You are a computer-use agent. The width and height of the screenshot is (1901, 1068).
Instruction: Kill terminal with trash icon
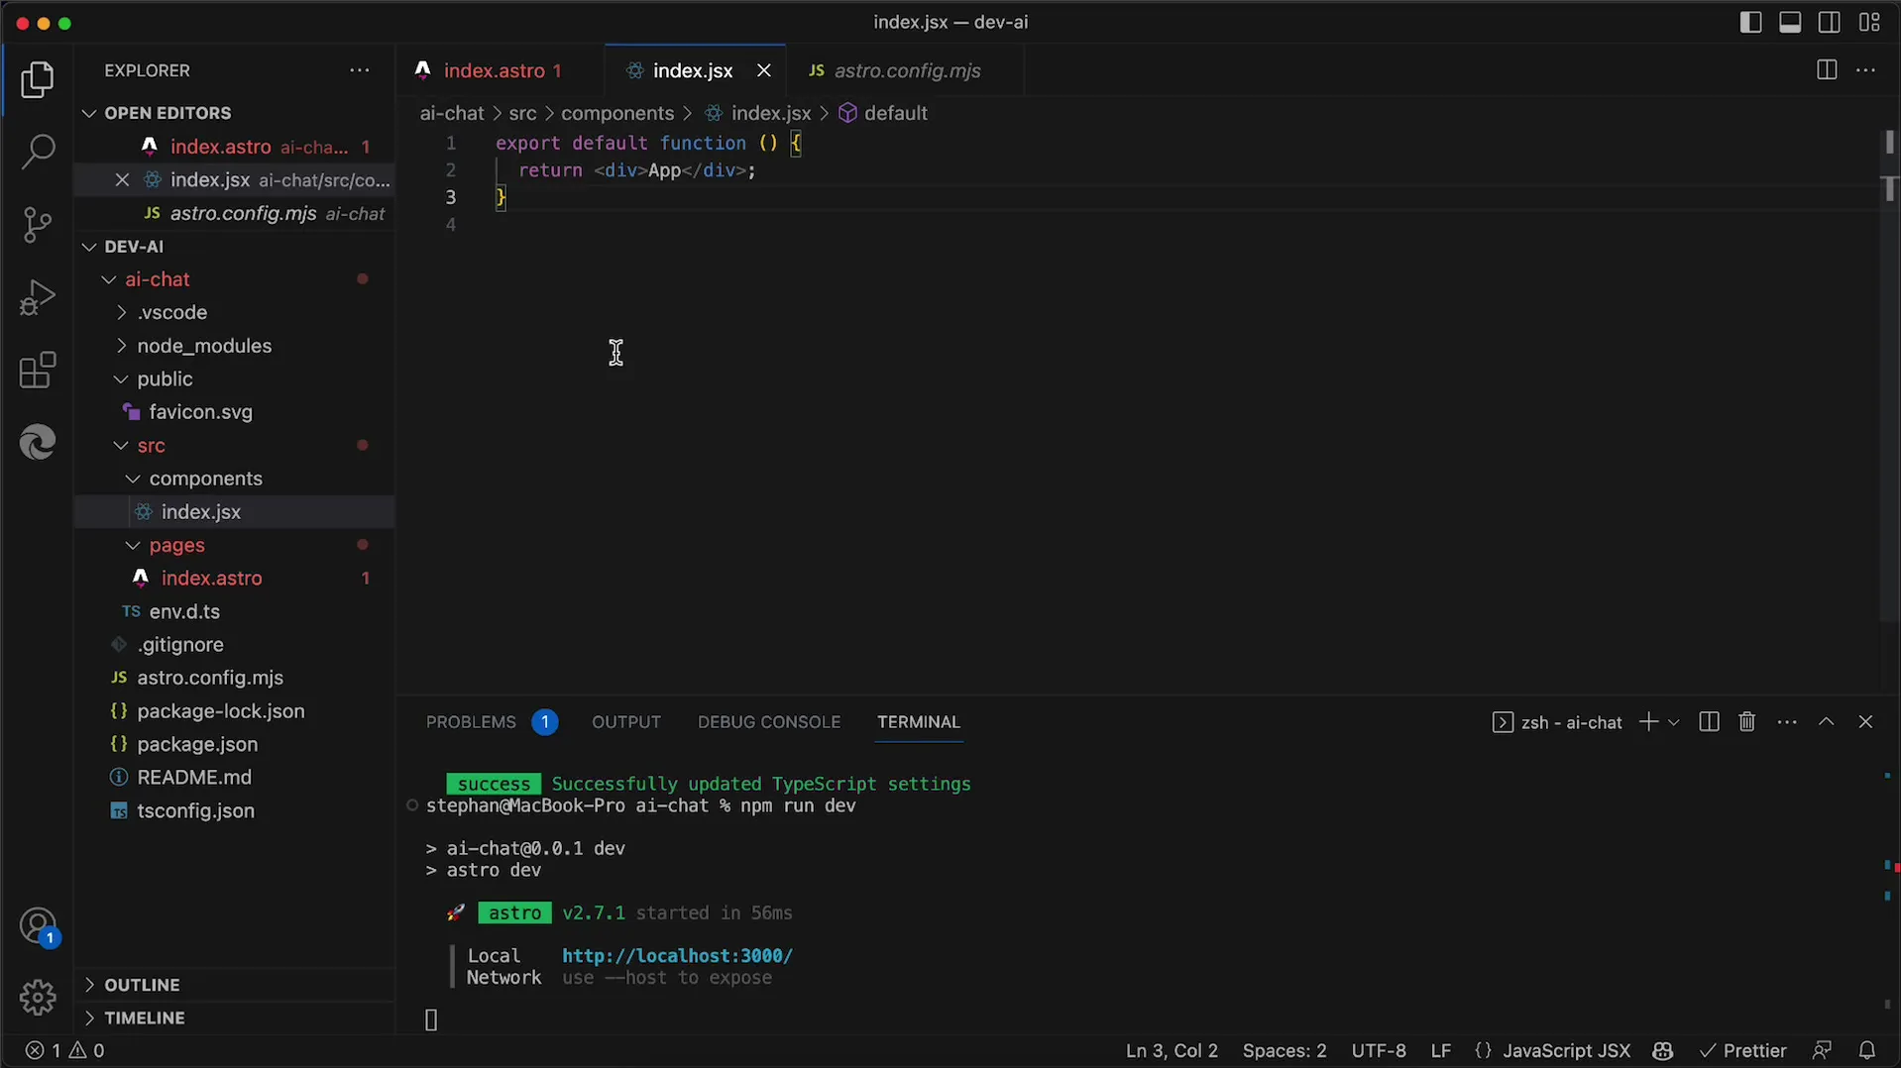(1747, 722)
